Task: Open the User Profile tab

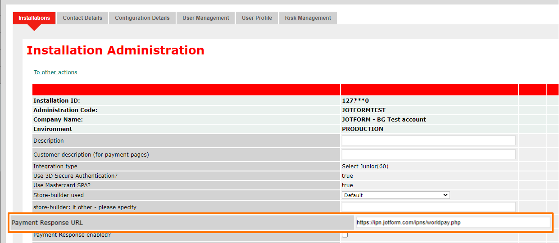Action: pyautogui.click(x=257, y=18)
